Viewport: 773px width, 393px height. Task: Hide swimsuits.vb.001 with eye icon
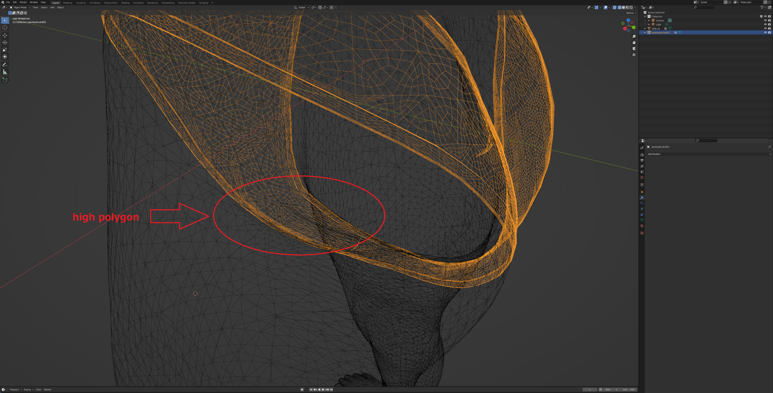coord(765,33)
